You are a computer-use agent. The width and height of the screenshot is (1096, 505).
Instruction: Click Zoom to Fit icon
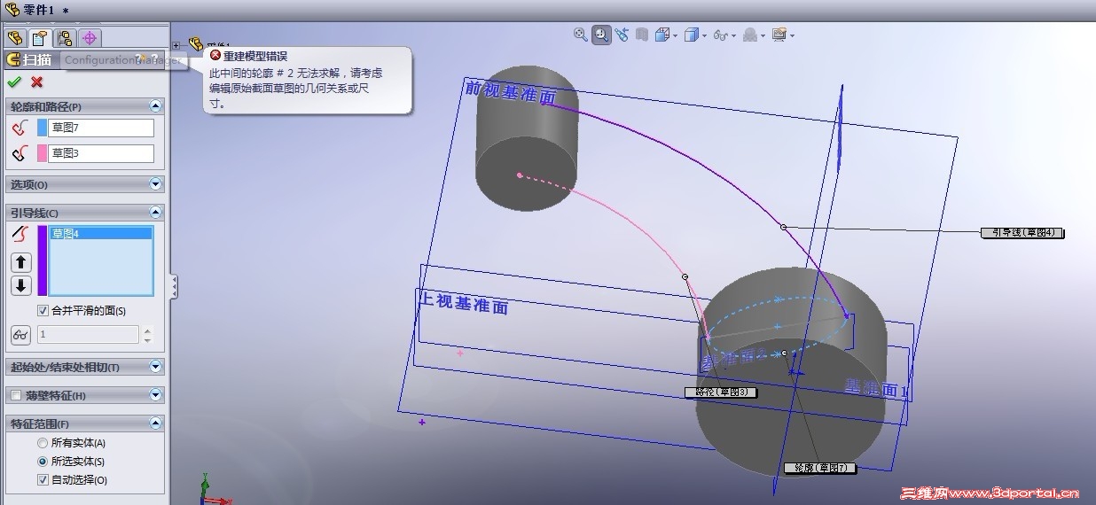(581, 35)
